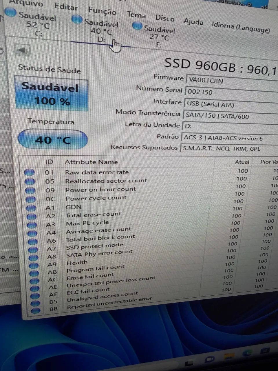The image size is (278, 371).
Task: Click status orb for SATA Phy error count
Action: click(33, 257)
